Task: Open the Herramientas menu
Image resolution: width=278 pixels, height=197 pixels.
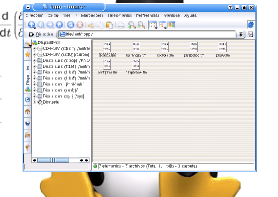Action: (119, 15)
